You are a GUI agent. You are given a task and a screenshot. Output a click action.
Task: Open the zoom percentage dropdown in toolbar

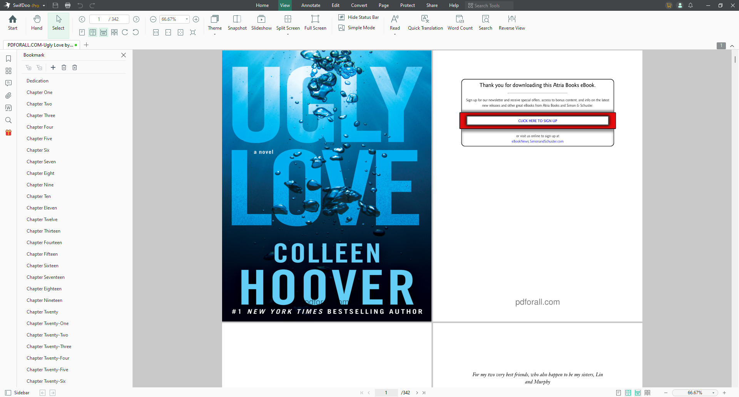click(x=187, y=19)
